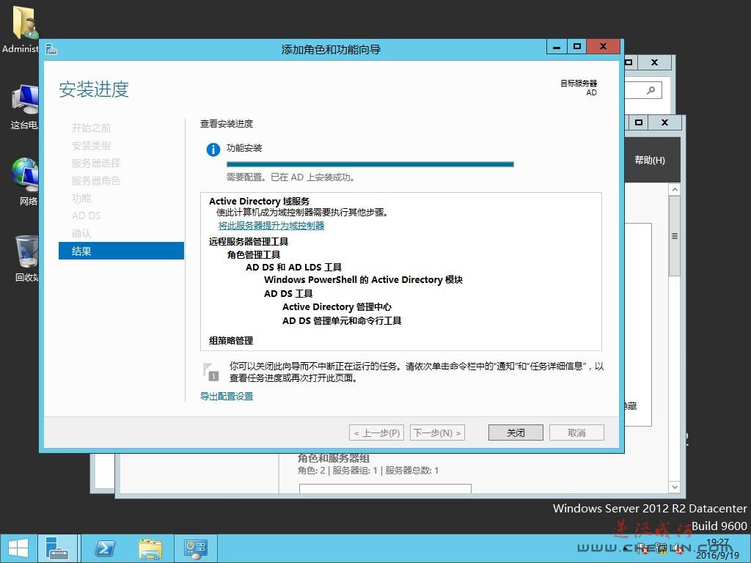This screenshot has width=751, height=563.
Task: Click the 关闭 button
Action: pyautogui.click(x=516, y=433)
